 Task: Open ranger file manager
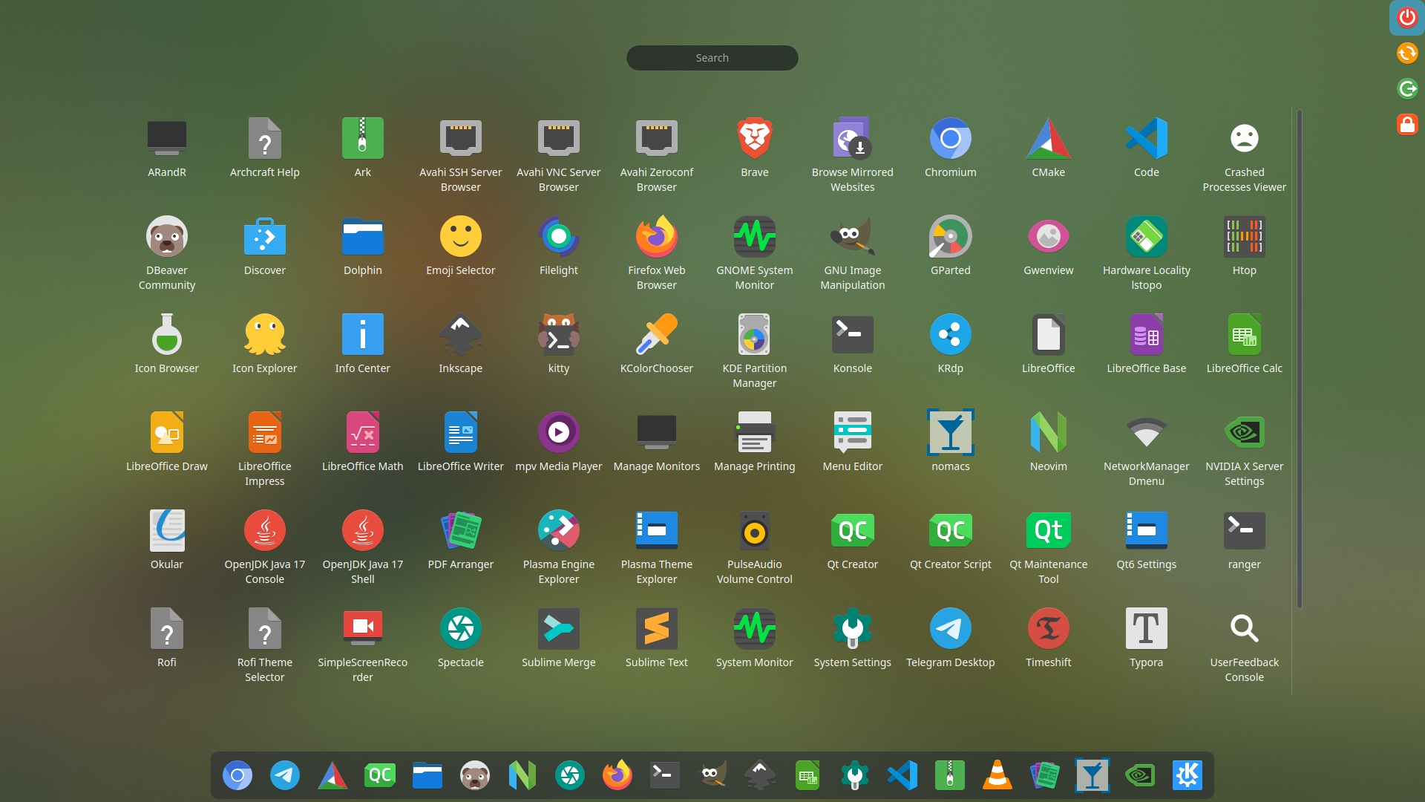(x=1245, y=541)
